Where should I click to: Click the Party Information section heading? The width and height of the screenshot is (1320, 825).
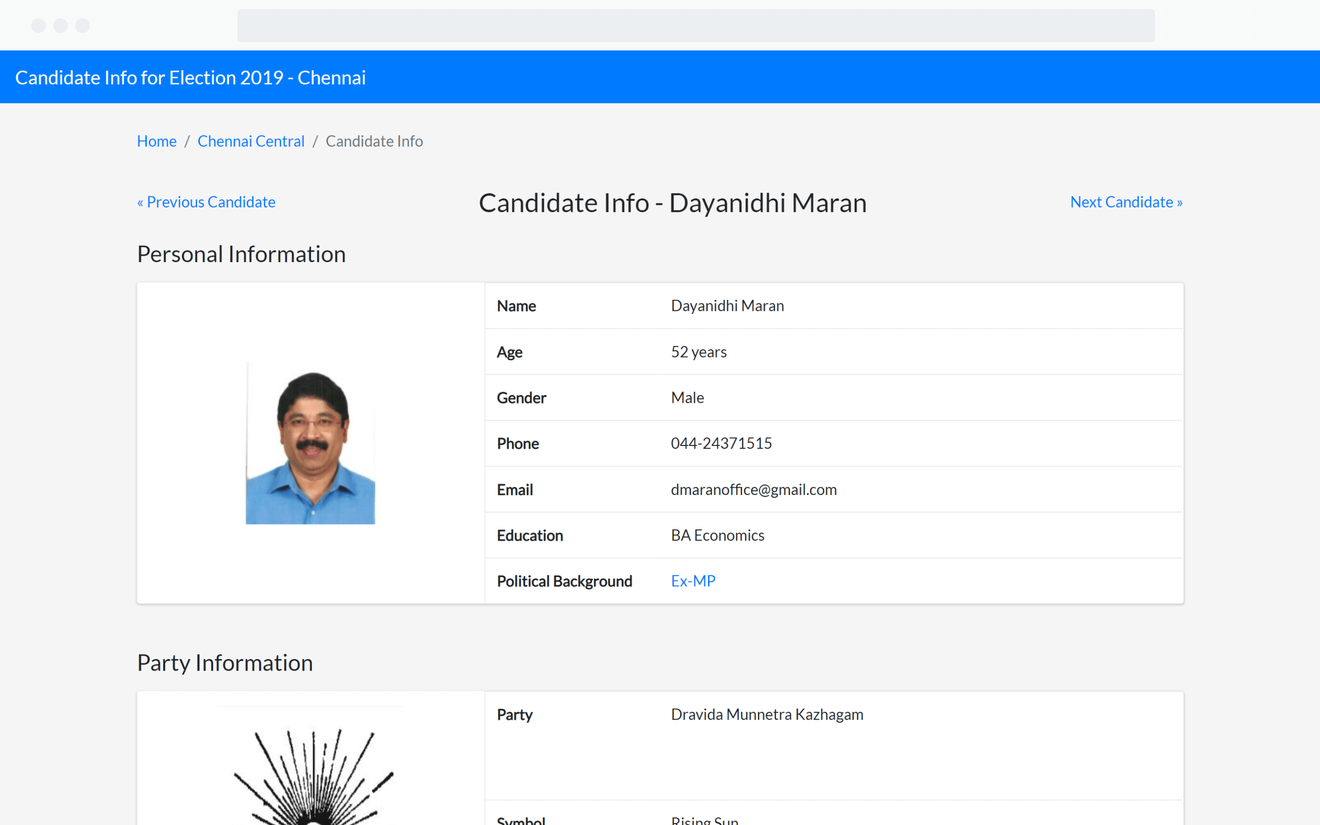coord(225,663)
